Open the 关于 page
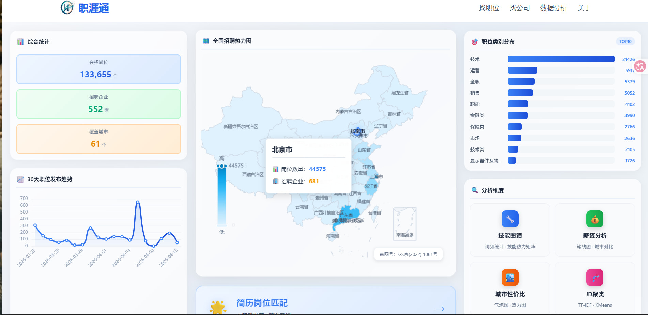This screenshot has width=648, height=315. coord(584,8)
